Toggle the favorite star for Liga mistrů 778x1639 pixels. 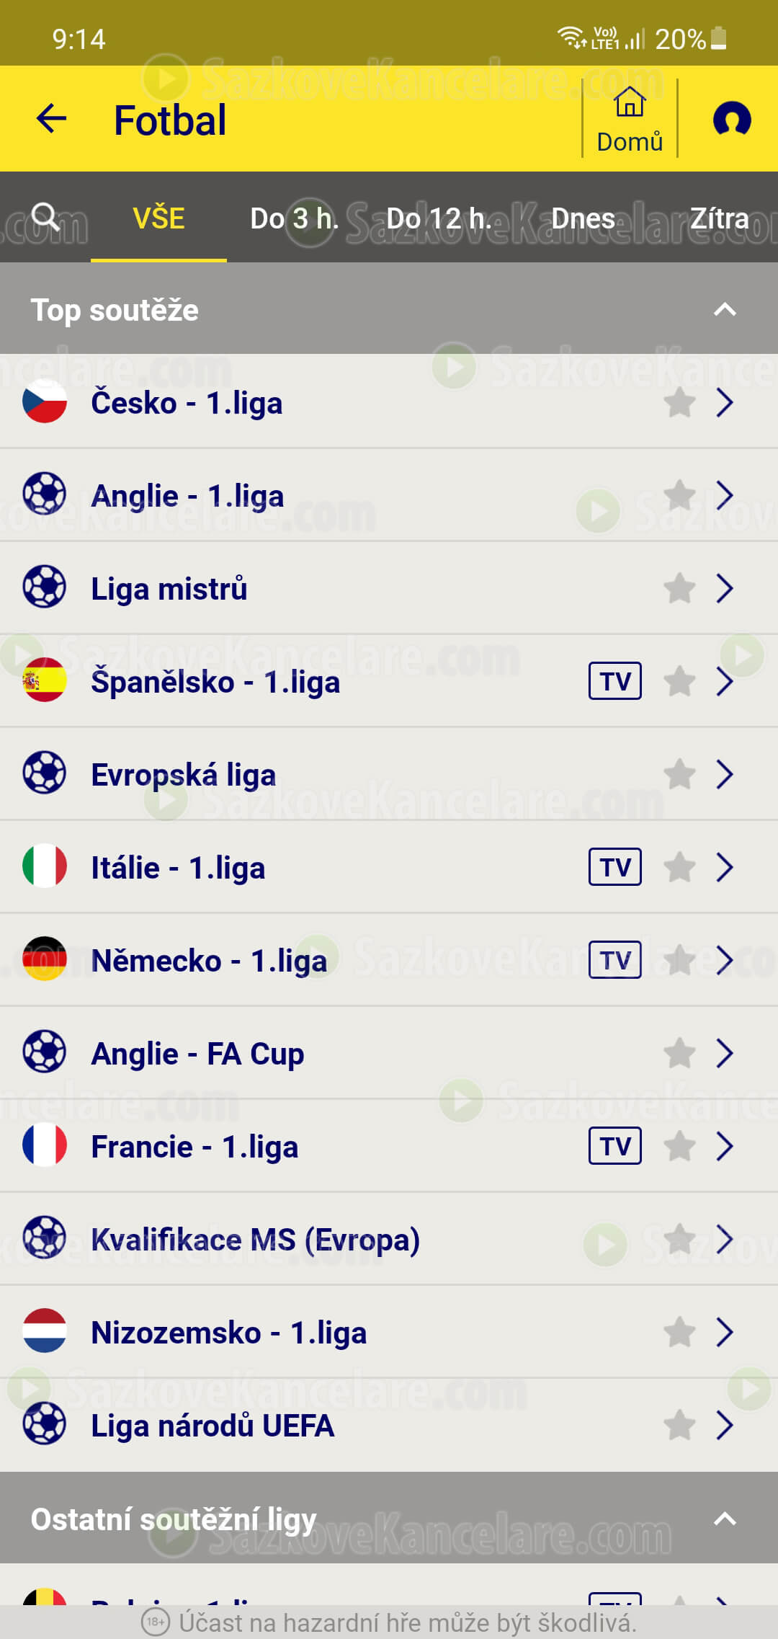tap(679, 588)
